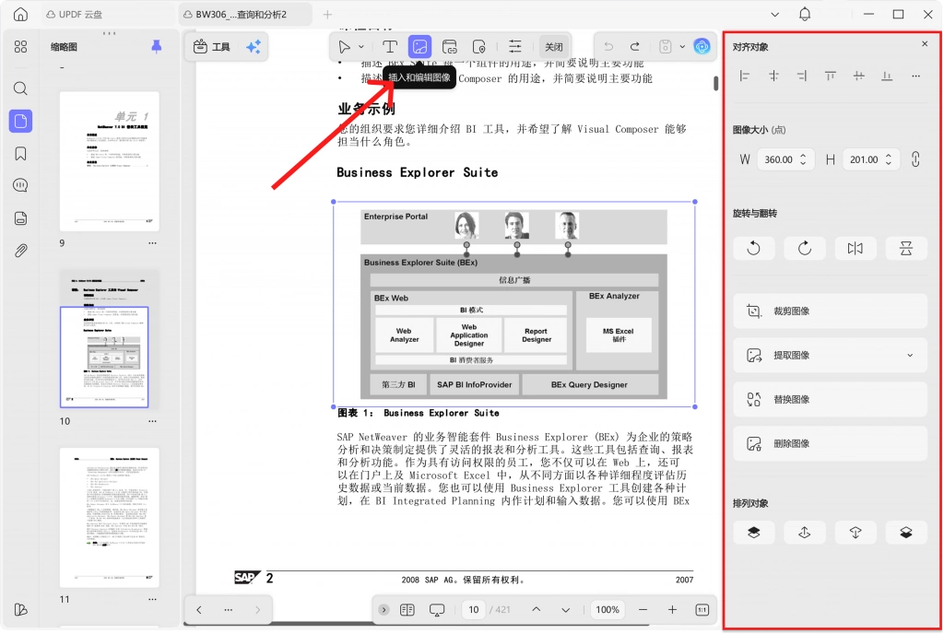Go to previous page arrow

tap(537, 610)
